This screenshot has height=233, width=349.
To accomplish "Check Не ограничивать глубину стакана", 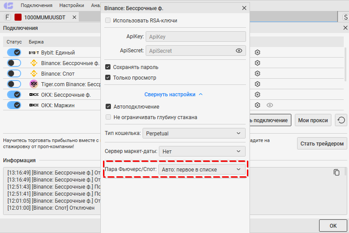I will 108,117.
